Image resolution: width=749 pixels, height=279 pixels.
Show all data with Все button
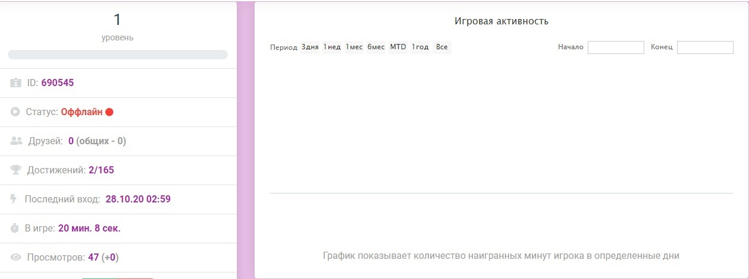[441, 47]
